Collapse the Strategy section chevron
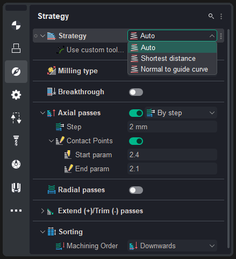This screenshot has width=236, height=259. (42, 36)
